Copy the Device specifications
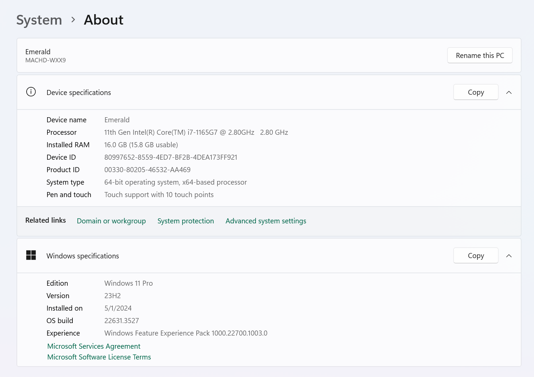This screenshot has height=377, width=534. coord(476,92)
